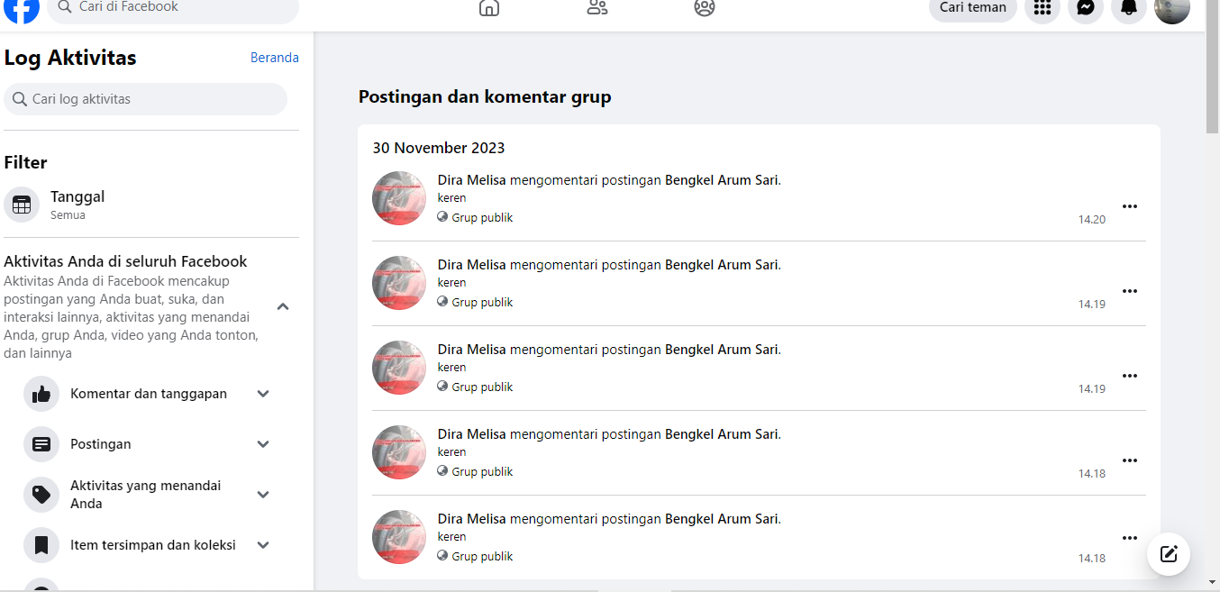Select Aktivitas yang menandai Anda menu item
The height and width of the screenshot is (592, 1220).
pos(146,495)
